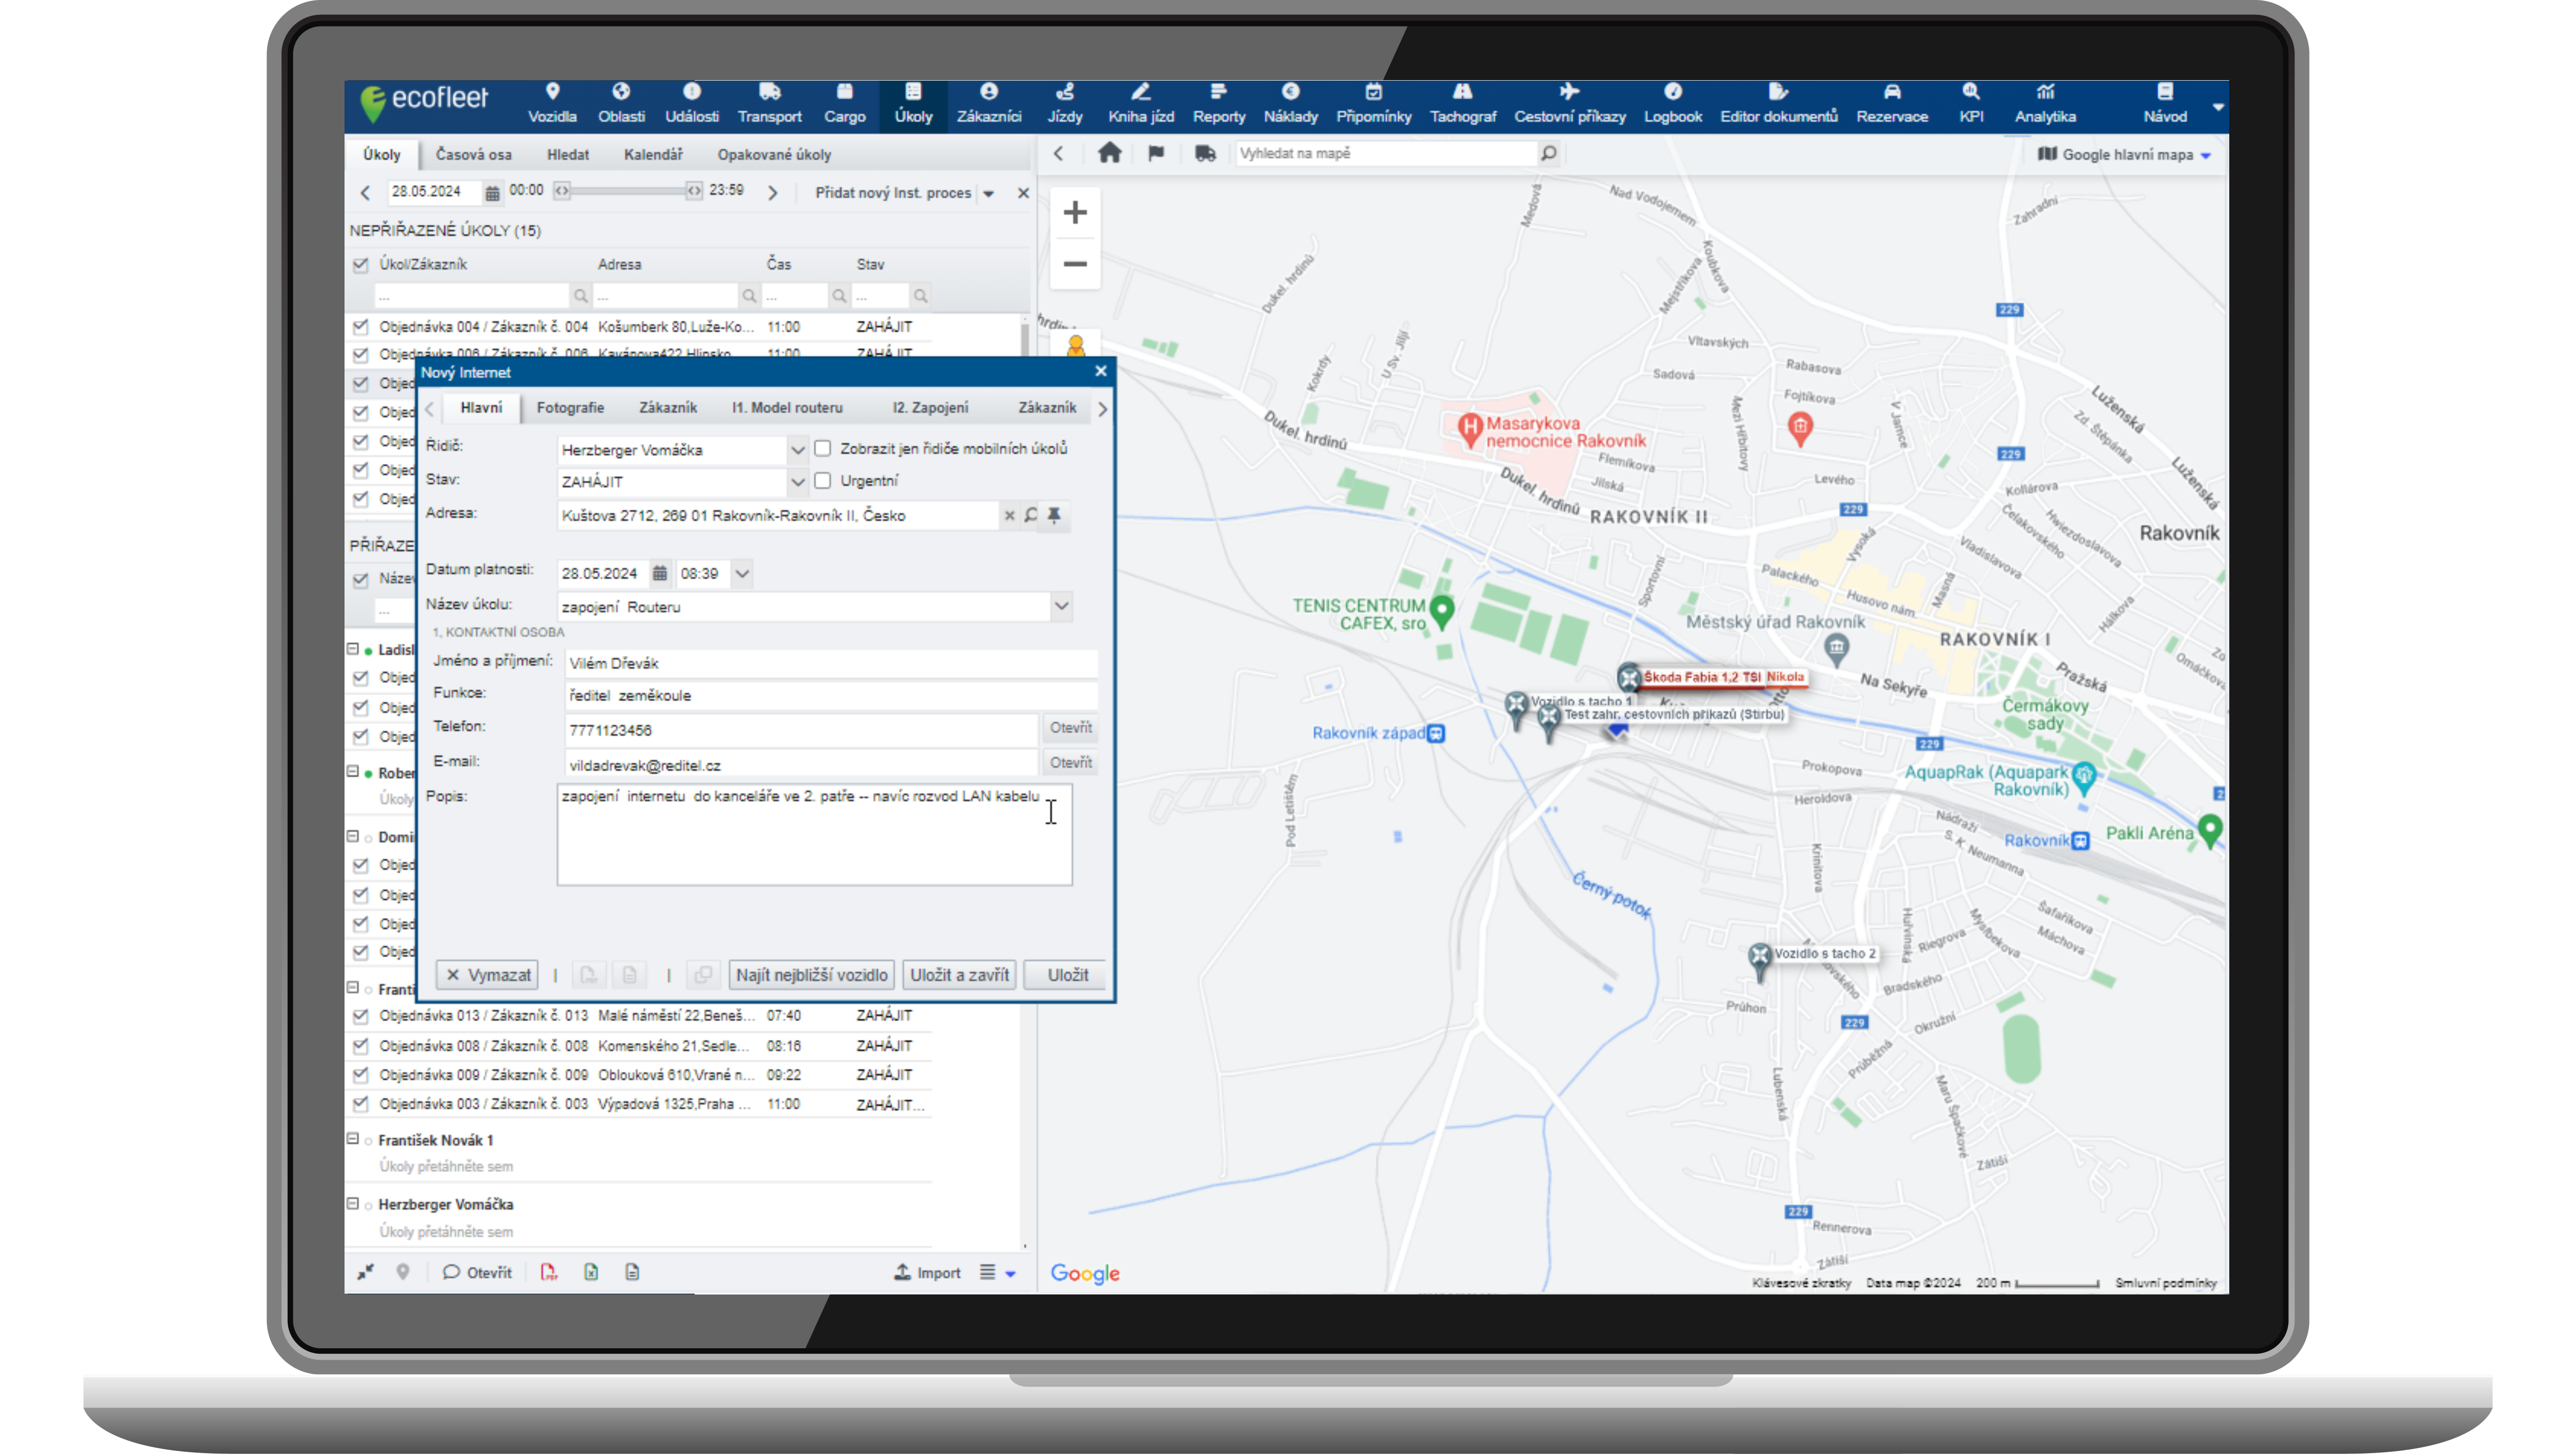The height and width of the screenshot is (1454, 2576).
Task: Click map search magnifier icon
Action: [1548, 153]
